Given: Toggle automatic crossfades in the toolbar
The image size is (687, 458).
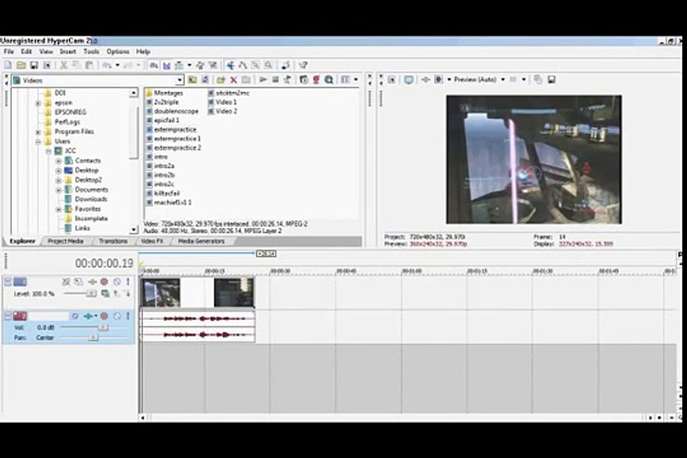Looking at the screenshot, I should point(167,66).
